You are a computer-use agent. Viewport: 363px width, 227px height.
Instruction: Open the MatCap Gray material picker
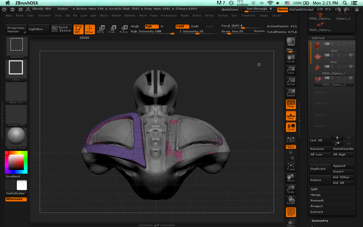click(x=16, y=138)
